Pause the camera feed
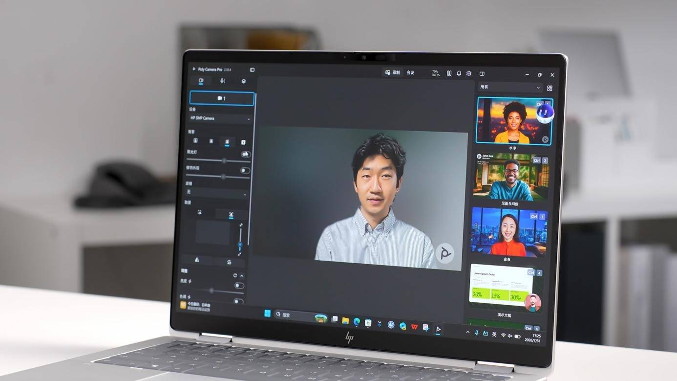This screenshot has height=381, width=677. pyautogui.click(x=449, y=73)
